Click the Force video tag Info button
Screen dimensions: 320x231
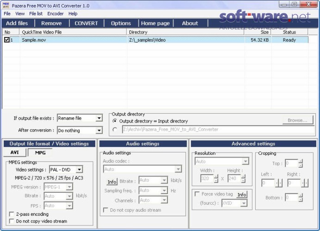point(242,195)
